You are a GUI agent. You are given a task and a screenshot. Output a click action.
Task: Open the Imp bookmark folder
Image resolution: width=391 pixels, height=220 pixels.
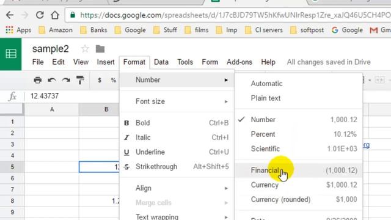tap(227, 30)
